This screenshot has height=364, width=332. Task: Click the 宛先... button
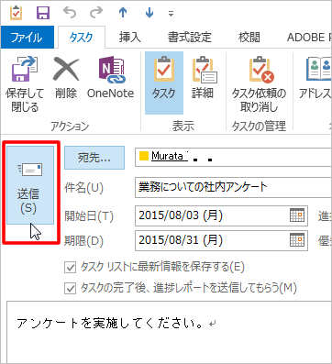pos(94,158)
